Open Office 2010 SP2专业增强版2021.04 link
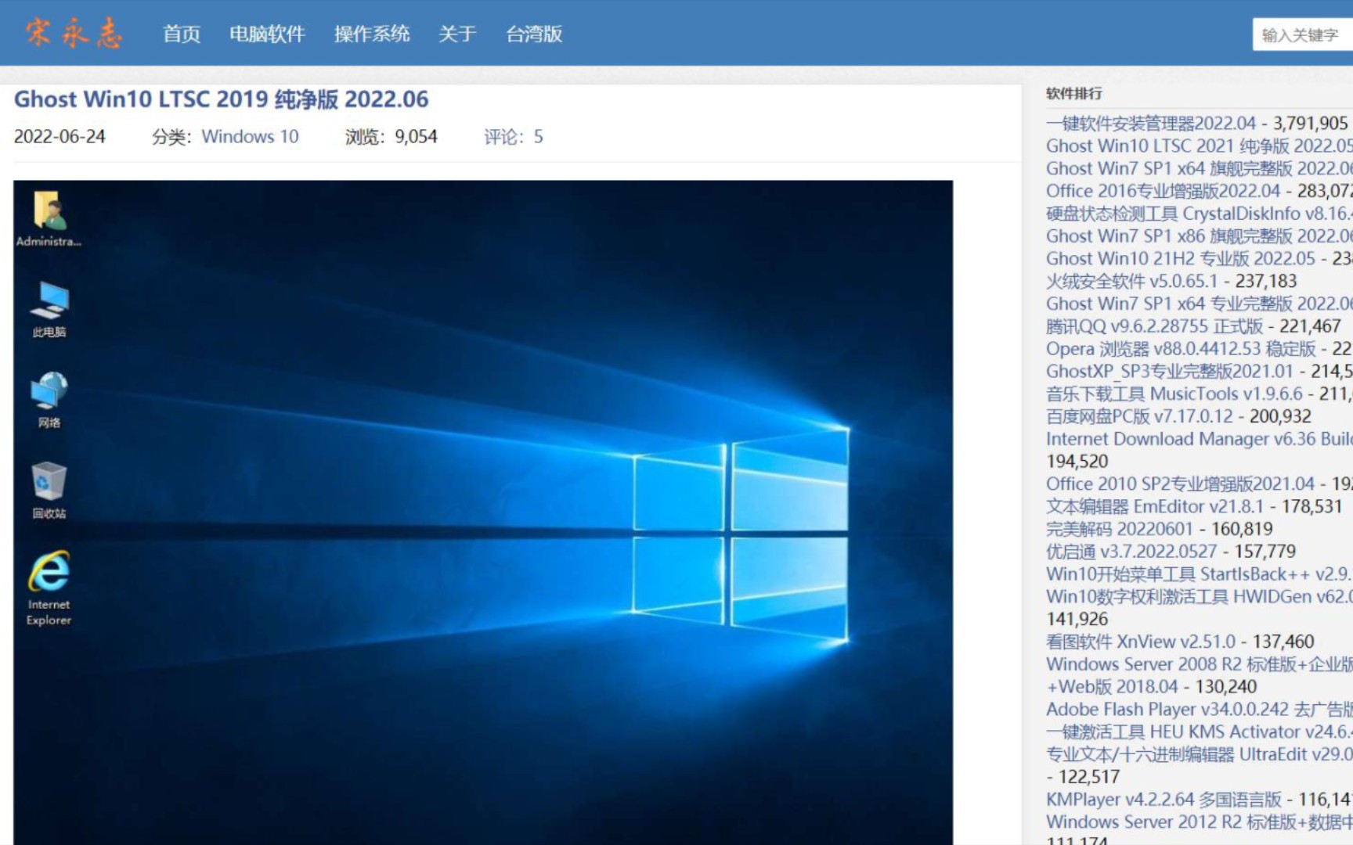 (1181, 484)
